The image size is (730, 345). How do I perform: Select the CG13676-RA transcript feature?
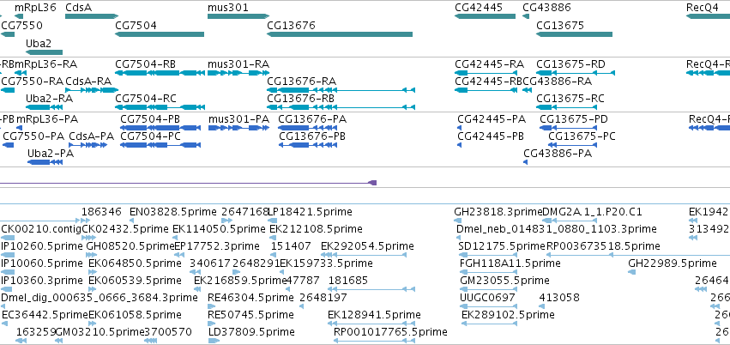click(x=341, y=90)
